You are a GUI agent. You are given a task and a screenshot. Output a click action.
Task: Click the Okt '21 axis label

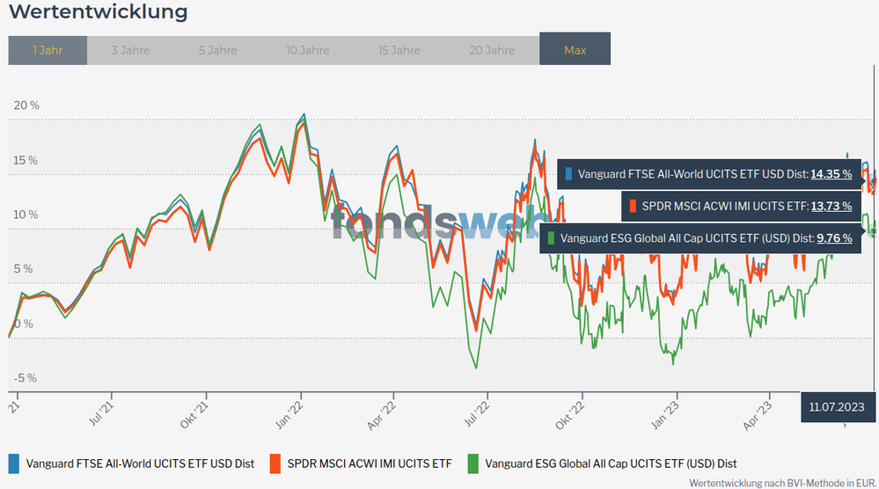pyautogui.click(x=200, y=412)
